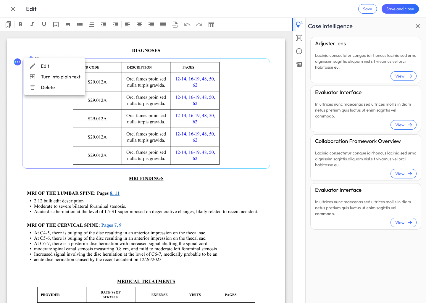Apply italic formatting from the toolbar
The width and height of the screenshot is (426, 303).
click(x=32, y=25)
